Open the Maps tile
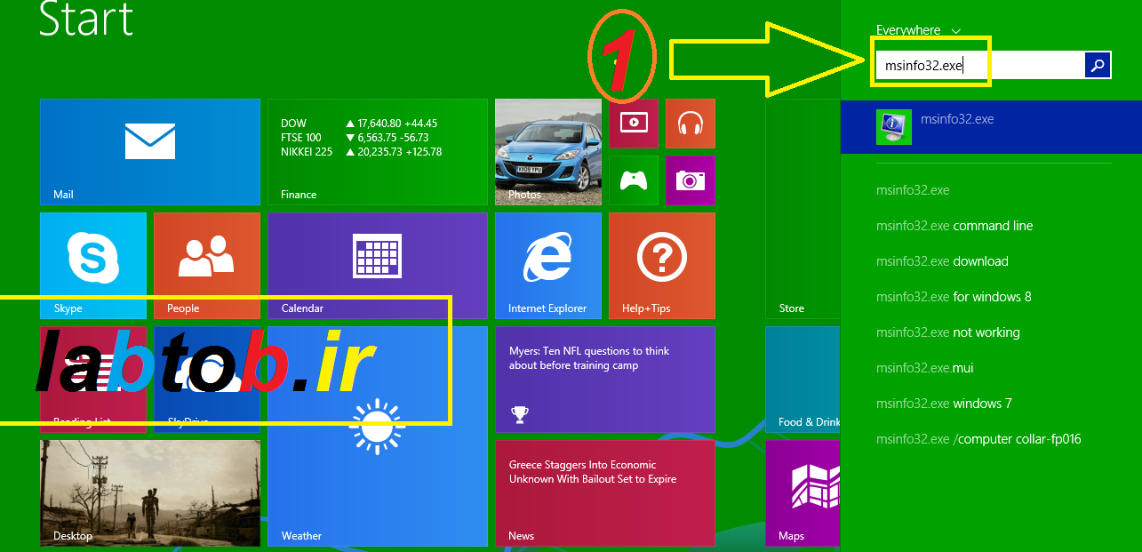The image size is (1142, 552). tap(803, 493)
